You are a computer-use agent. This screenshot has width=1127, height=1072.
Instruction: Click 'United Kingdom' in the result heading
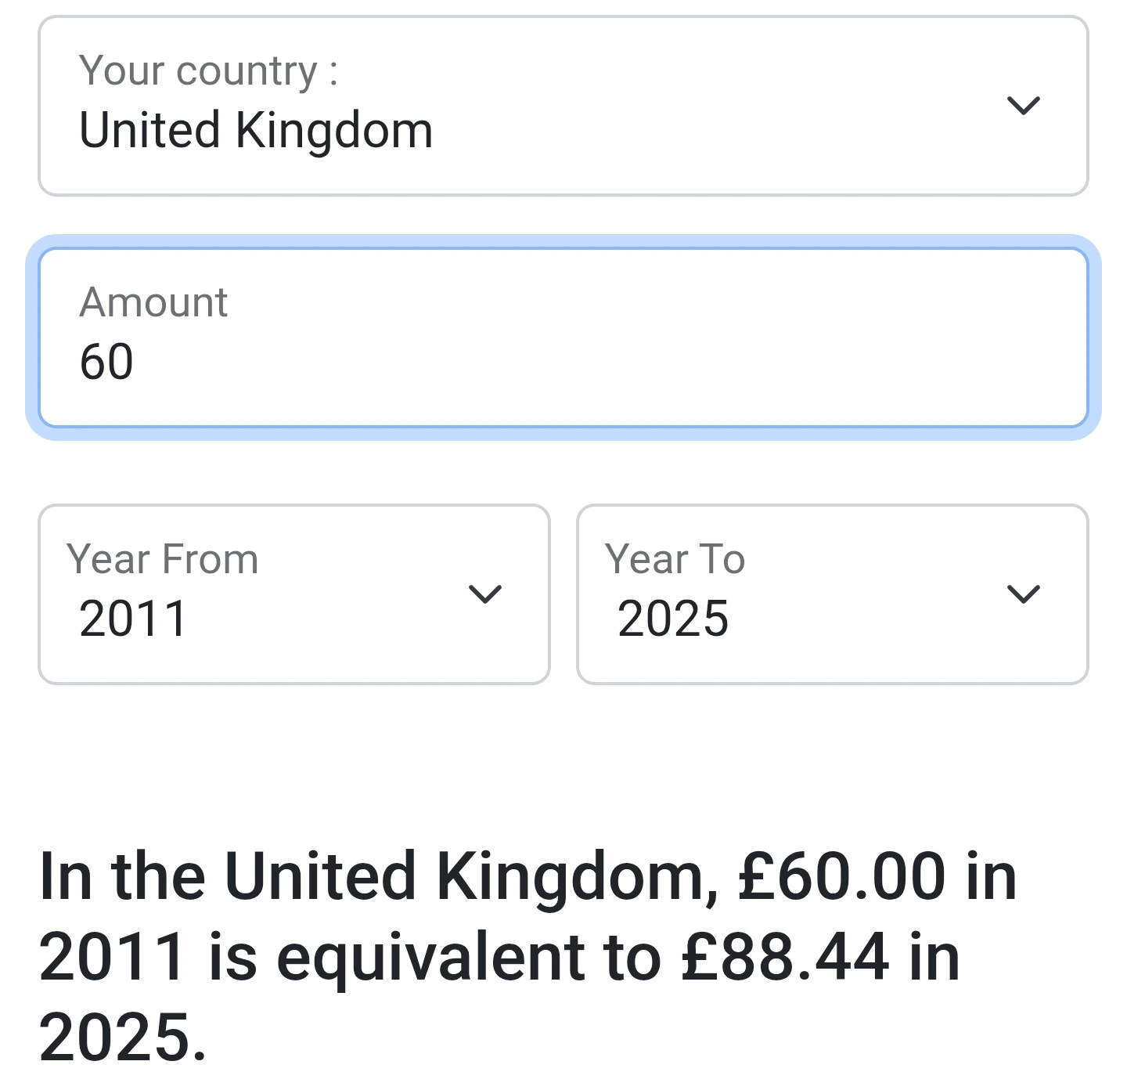[x=470, y=876]
